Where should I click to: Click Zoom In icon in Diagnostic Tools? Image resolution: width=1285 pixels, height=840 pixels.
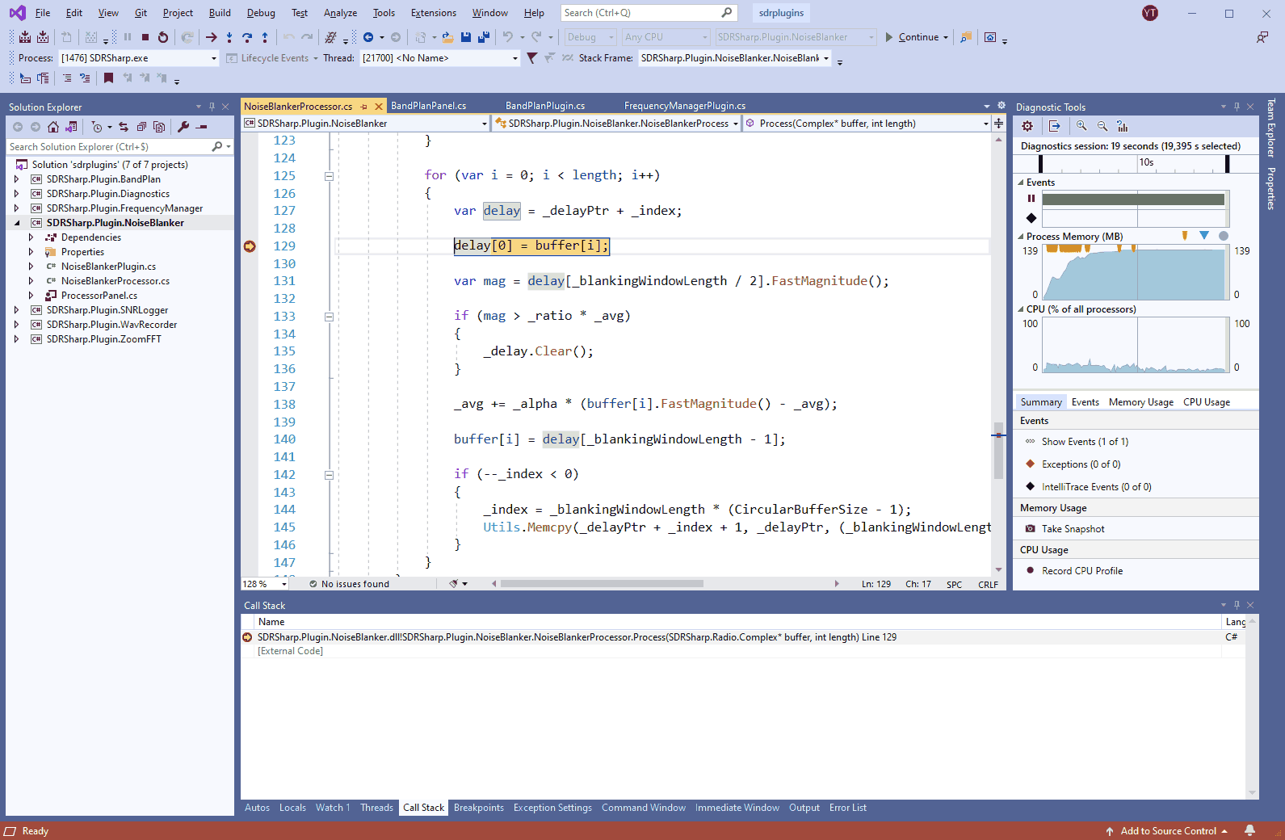tap(1081, 126)
